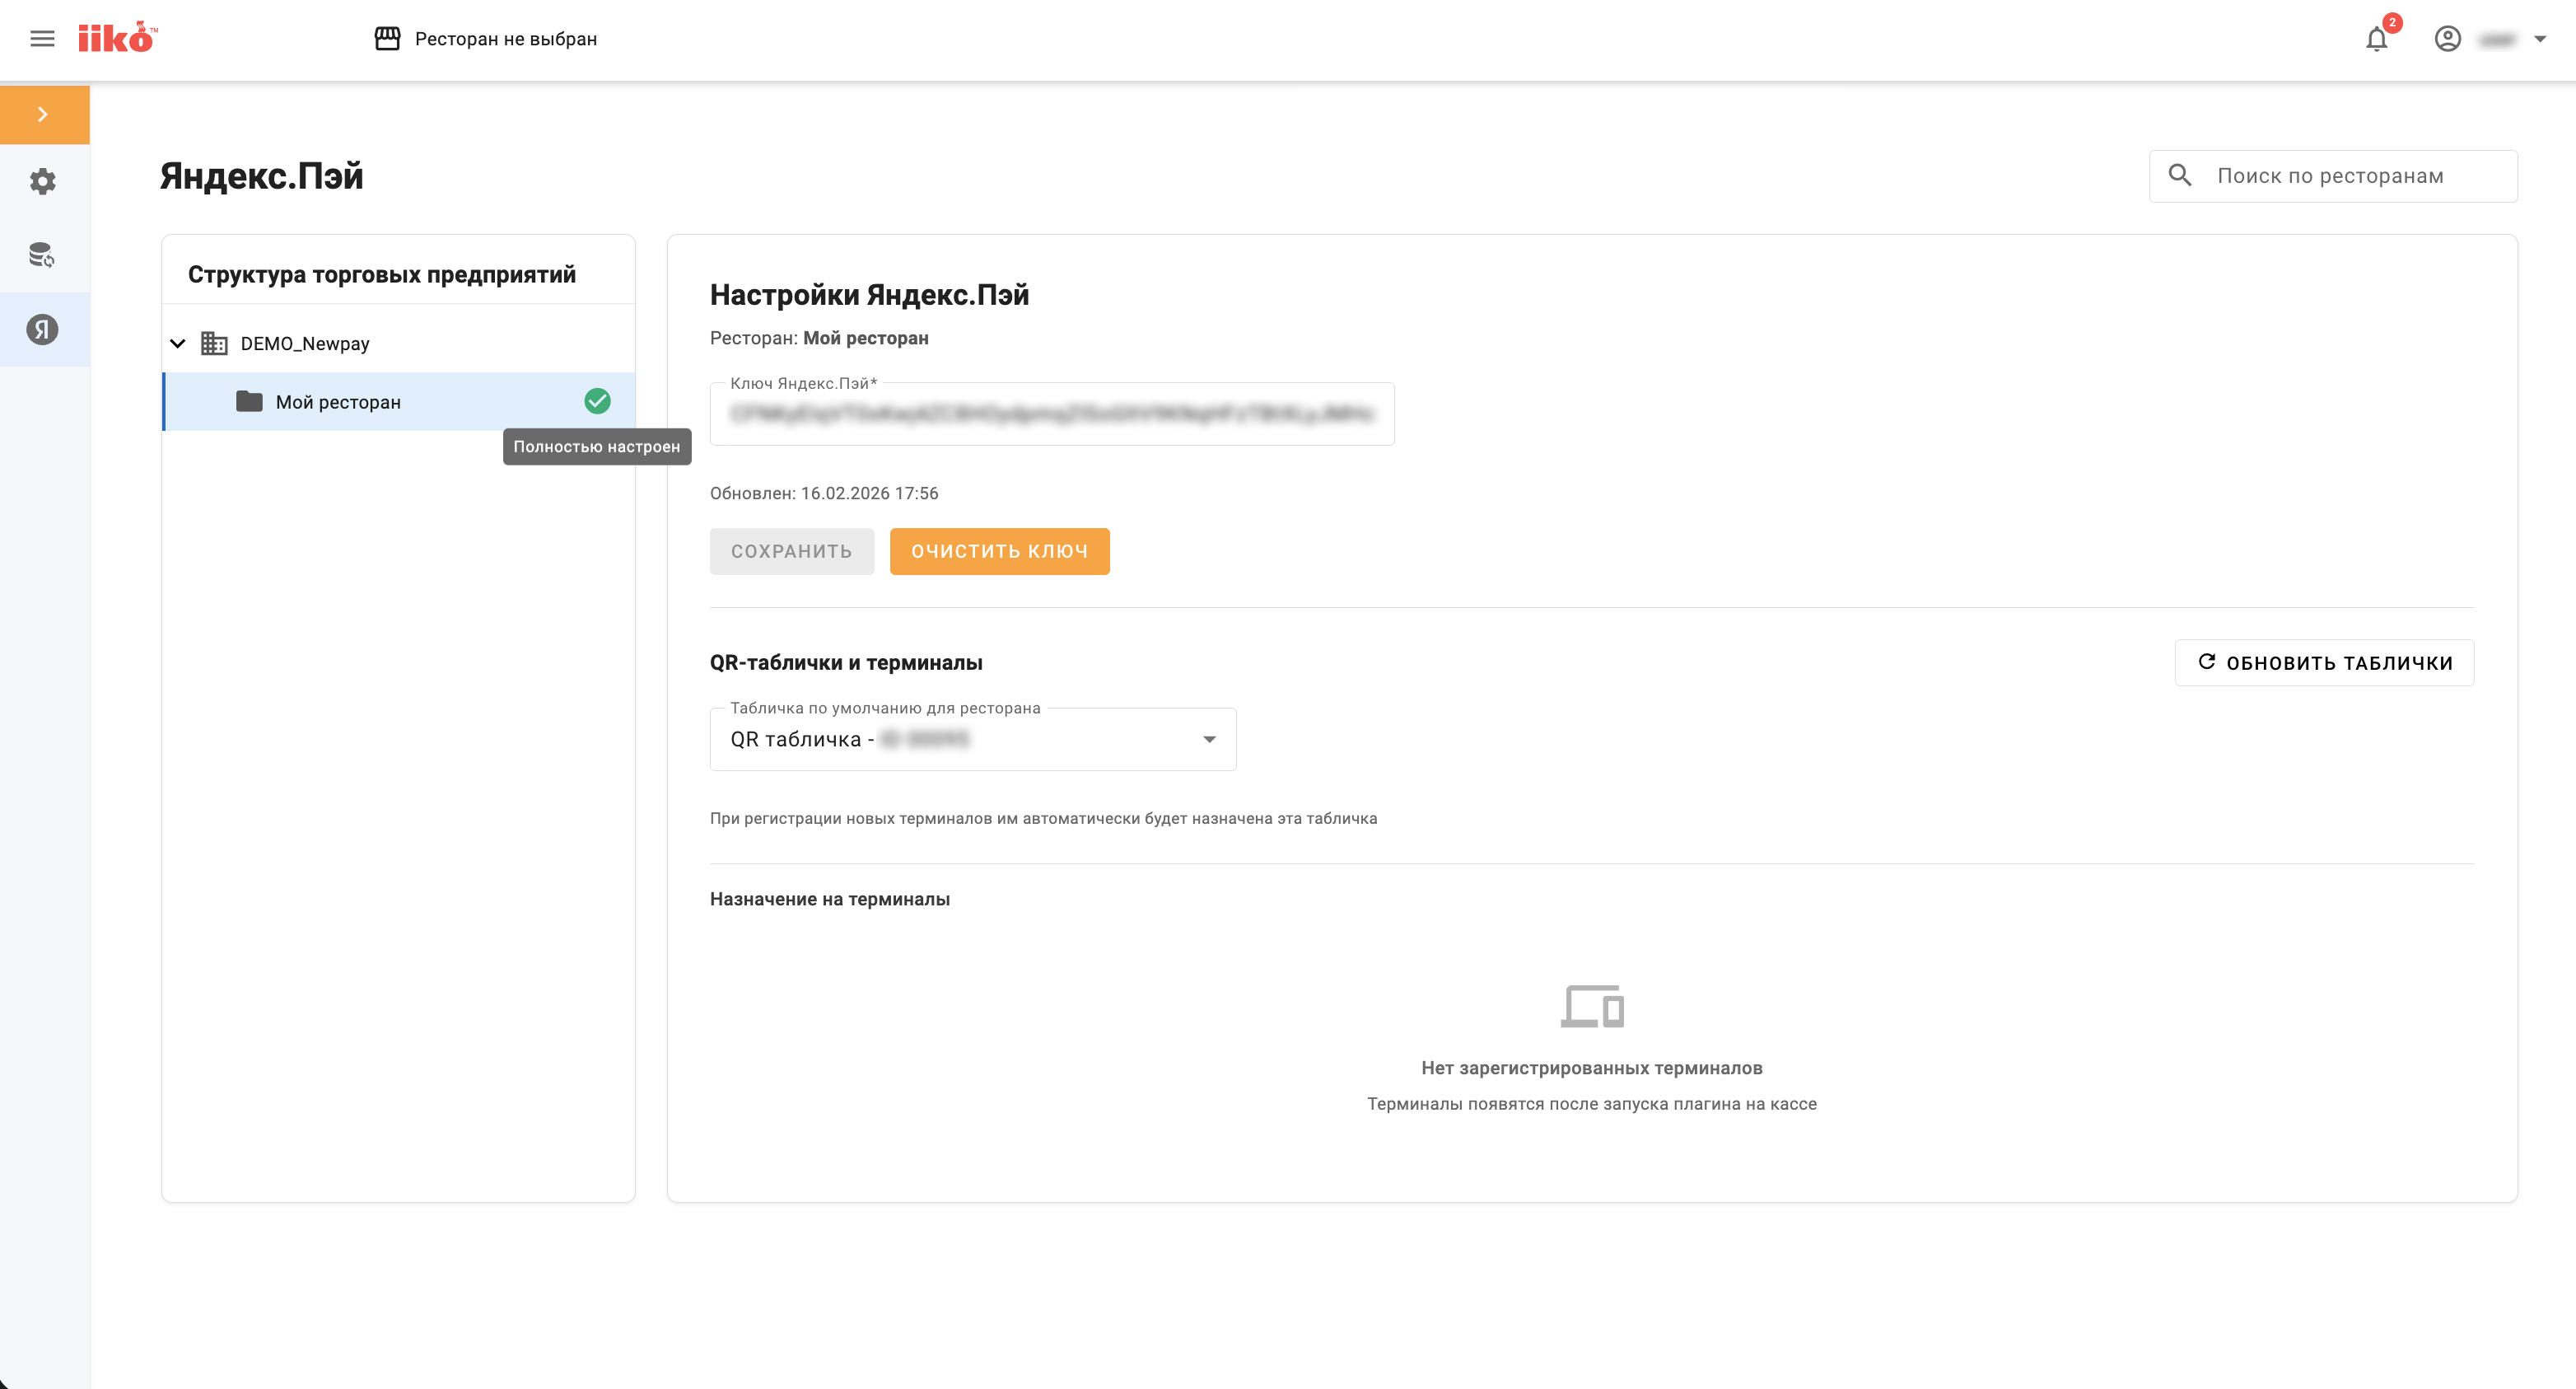Open the user account dropdown arrow
Screen dimensions: 2576x1389
tap(2540, 39)
